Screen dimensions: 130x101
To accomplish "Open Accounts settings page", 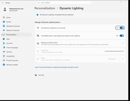I will point(16,43).
